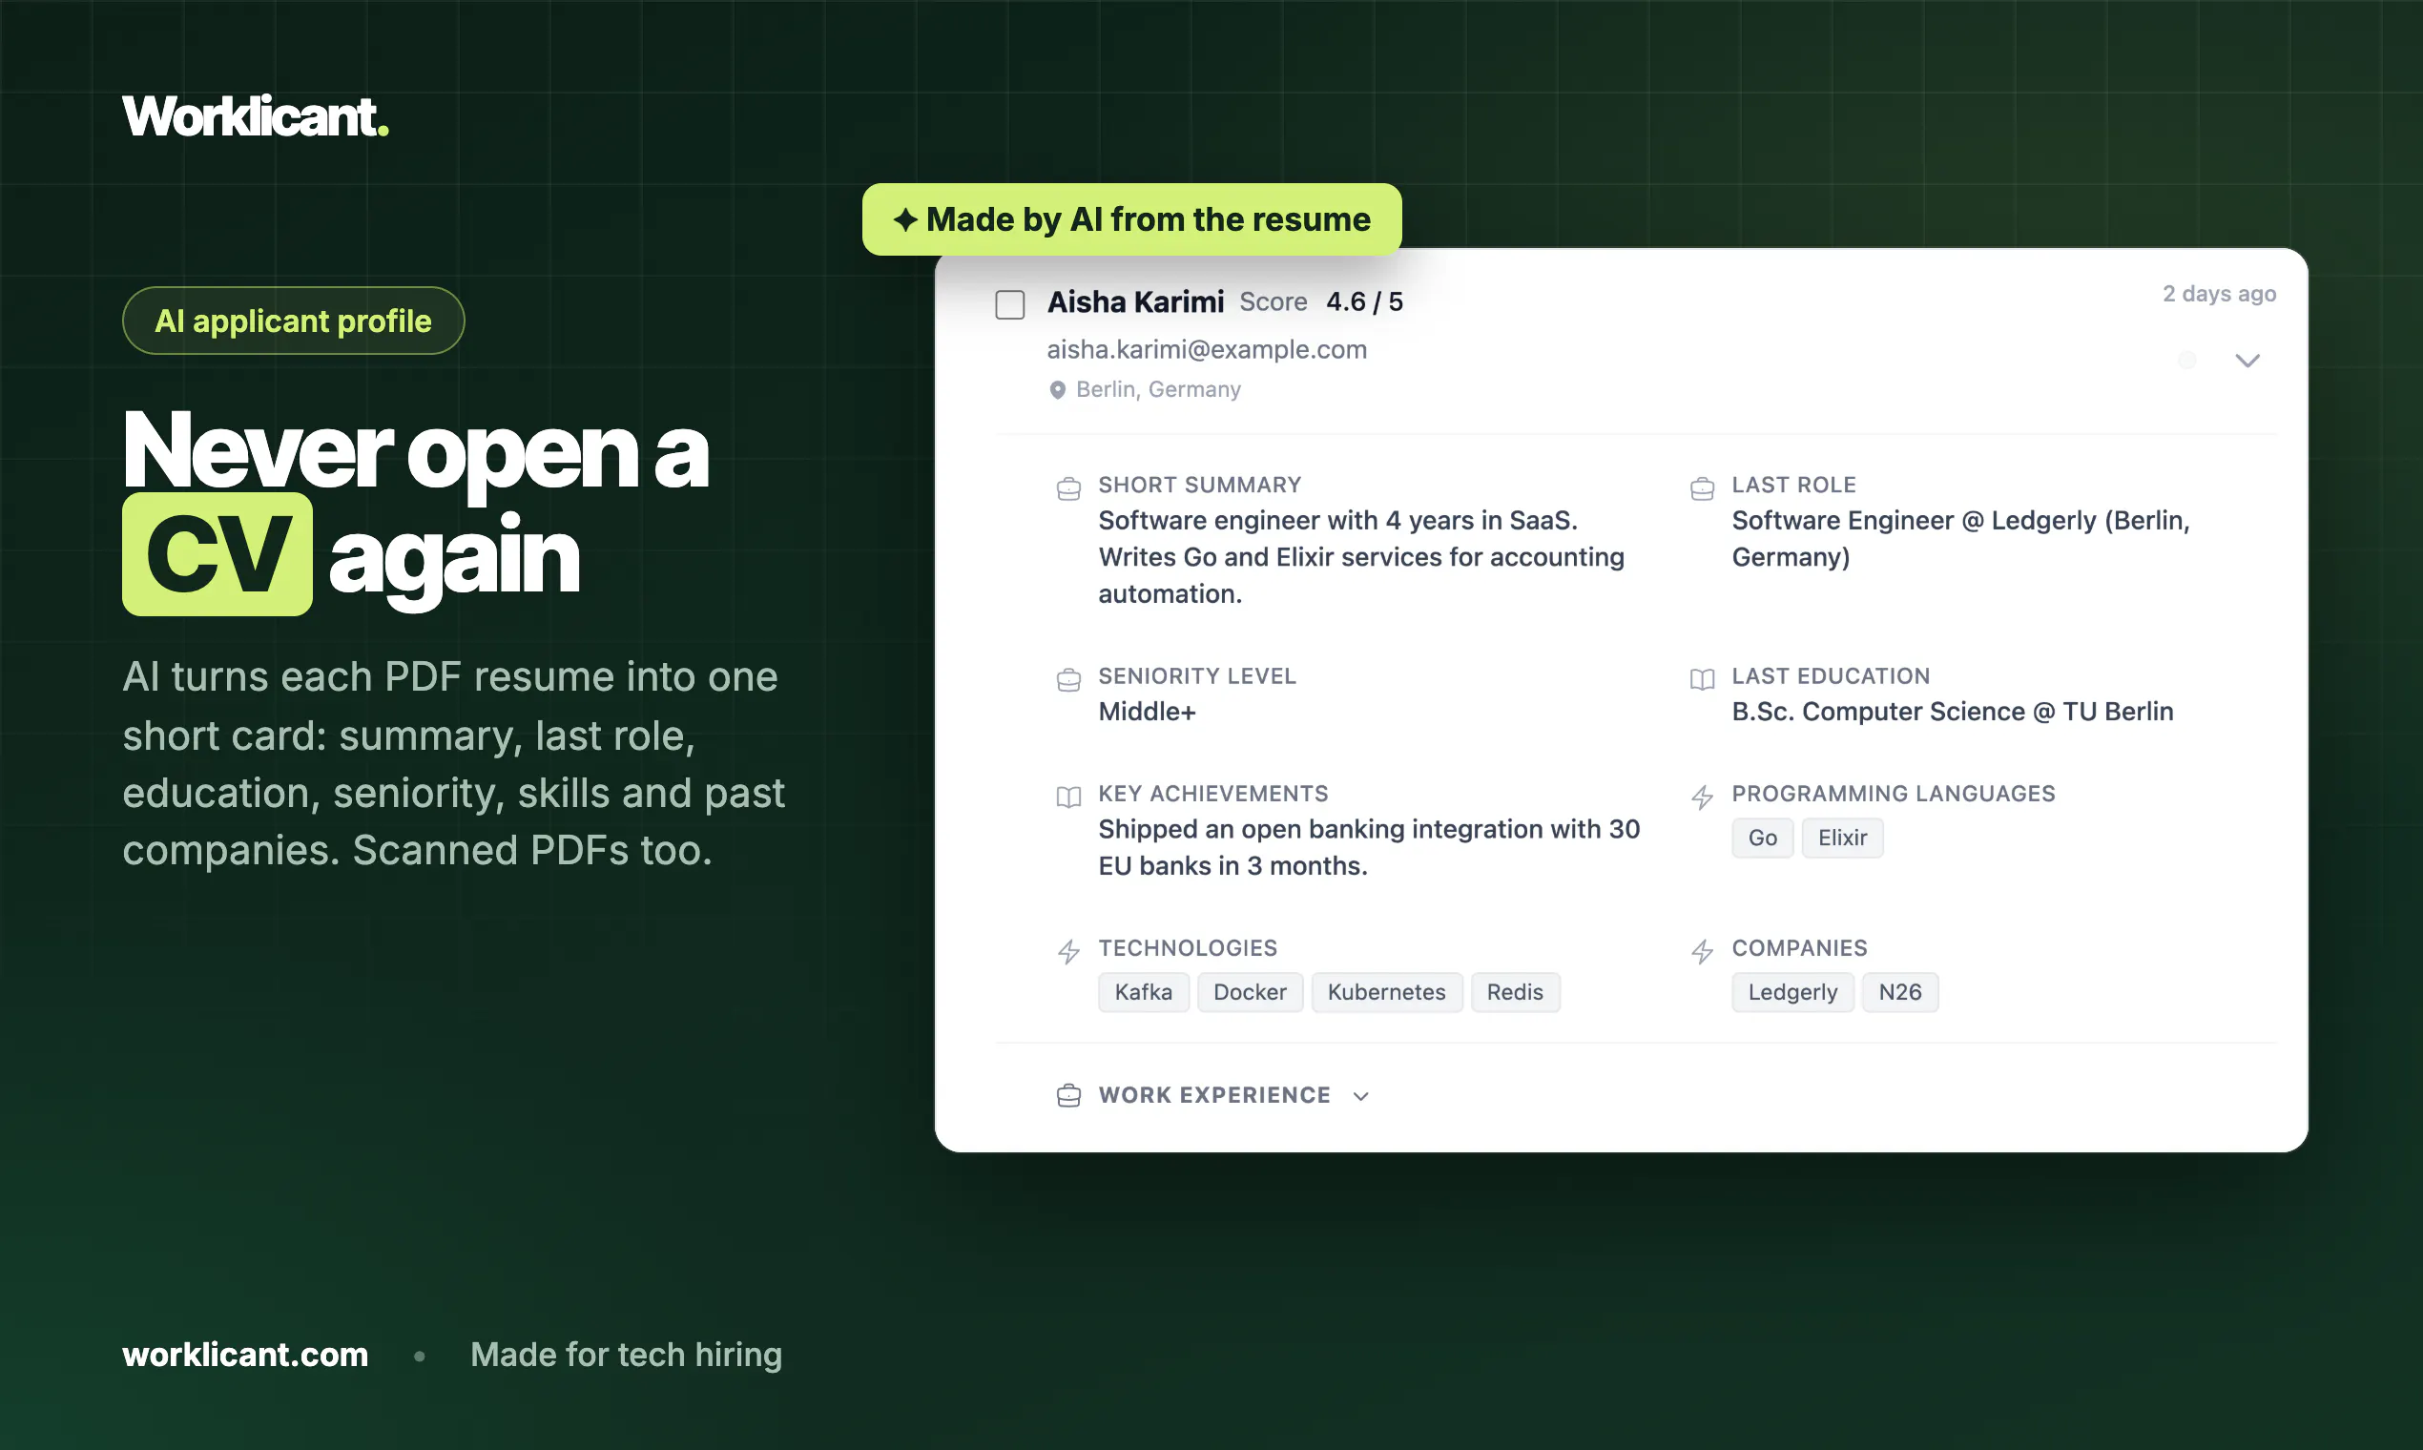Click the Work Experience briefcase icon
Image resolution: width=2423 pixels, height=1450 pixels.
pyautogui.click(x=1068, y=1095)
